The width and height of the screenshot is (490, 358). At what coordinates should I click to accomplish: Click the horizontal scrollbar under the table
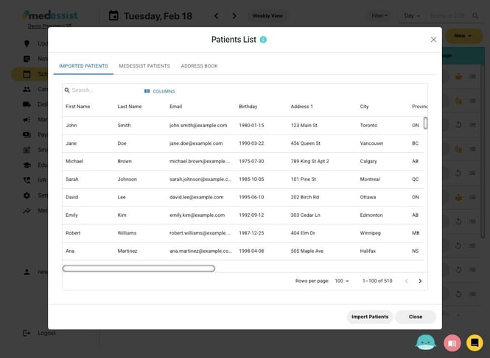tap(139, 268)
